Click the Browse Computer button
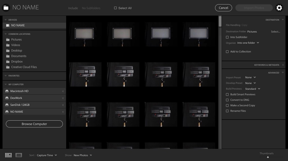The height and width of the screenshot is (161, 288). (x=34, y=124)
